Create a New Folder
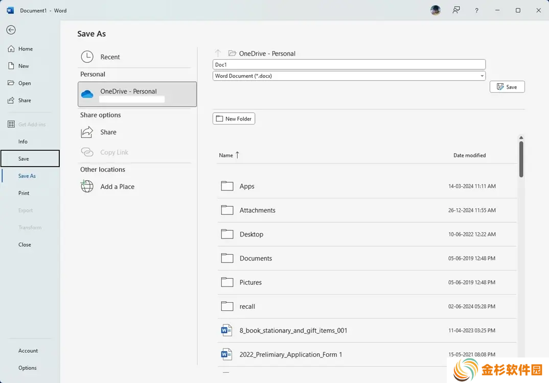Image resolution: width=549 pixels, height=383 pixels. (x=234, y=118)
